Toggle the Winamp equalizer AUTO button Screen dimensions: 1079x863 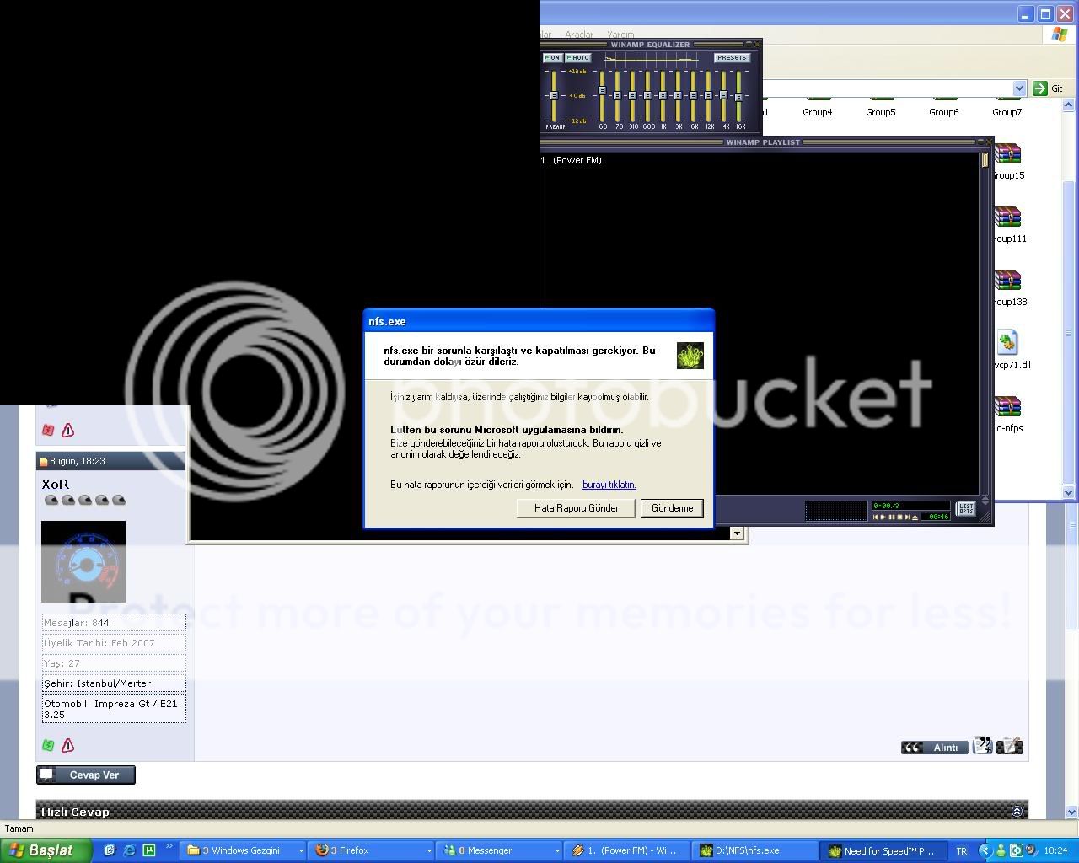(578, 58)
